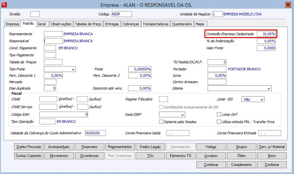This screenshot has height=174, width=294.
Task: Click the Confirmar button left of Complemento
Action: coord(211,165)
